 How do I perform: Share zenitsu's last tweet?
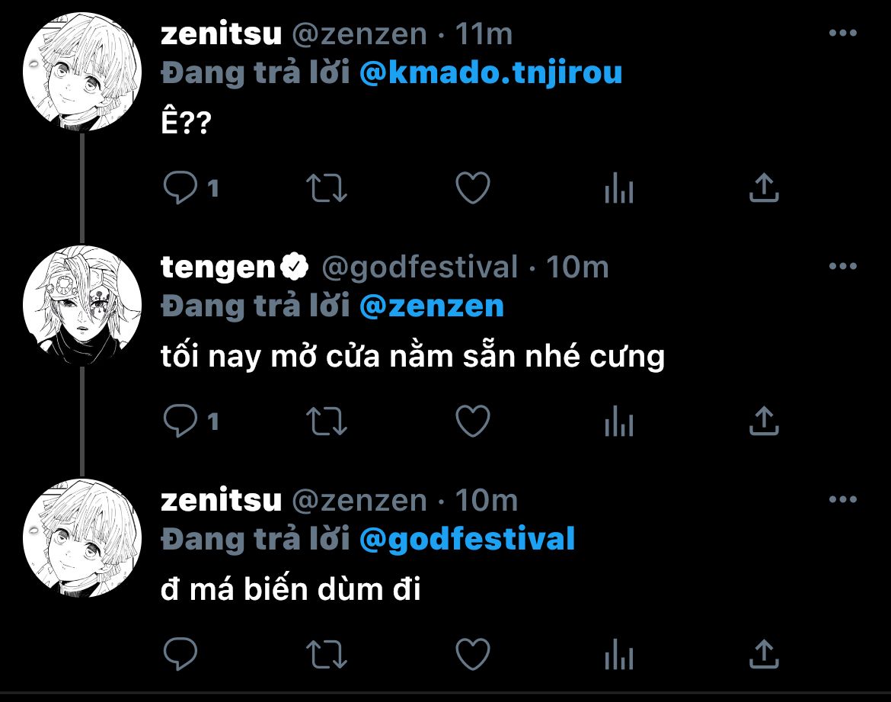[764, 653]
